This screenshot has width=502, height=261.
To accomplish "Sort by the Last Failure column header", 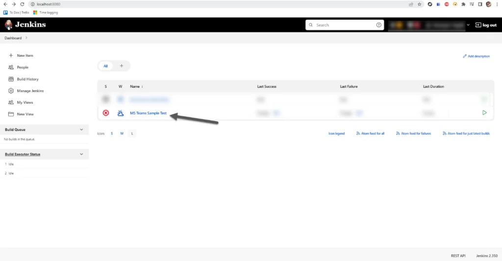I will [349, 86].
